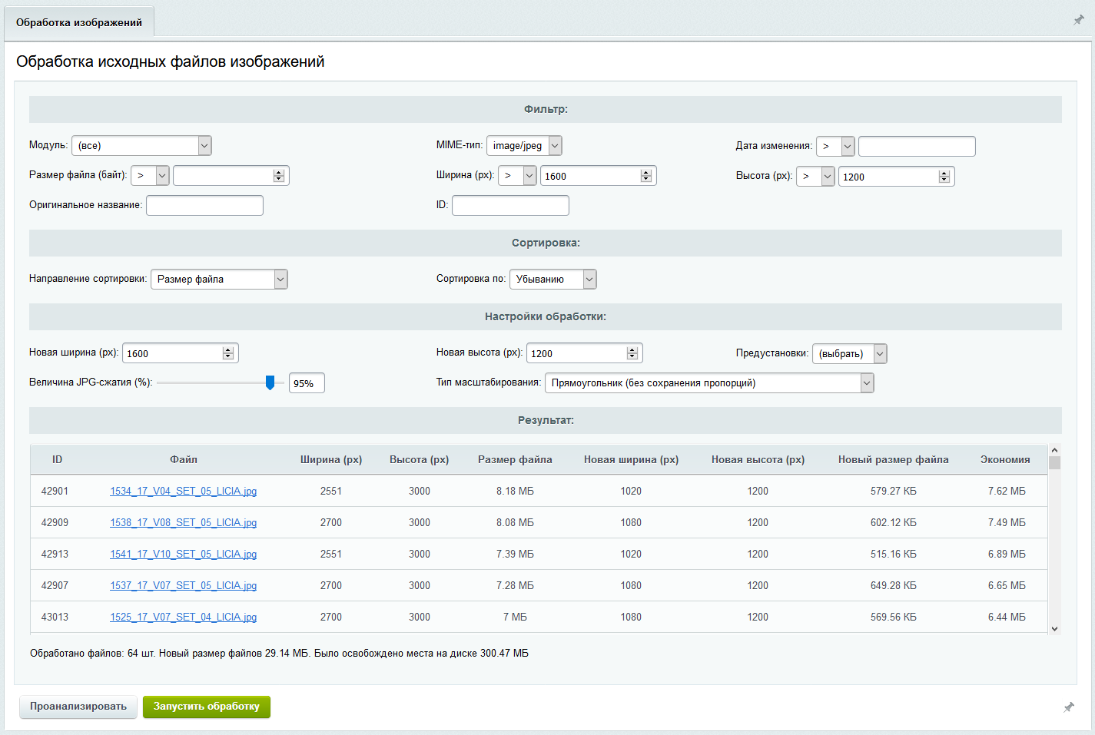Image resolution: width=1095 pixels, height=735 pixels.
Task: Open the MIME-тип dropdown
Action: pyautogui.click(x=524, y=145)
